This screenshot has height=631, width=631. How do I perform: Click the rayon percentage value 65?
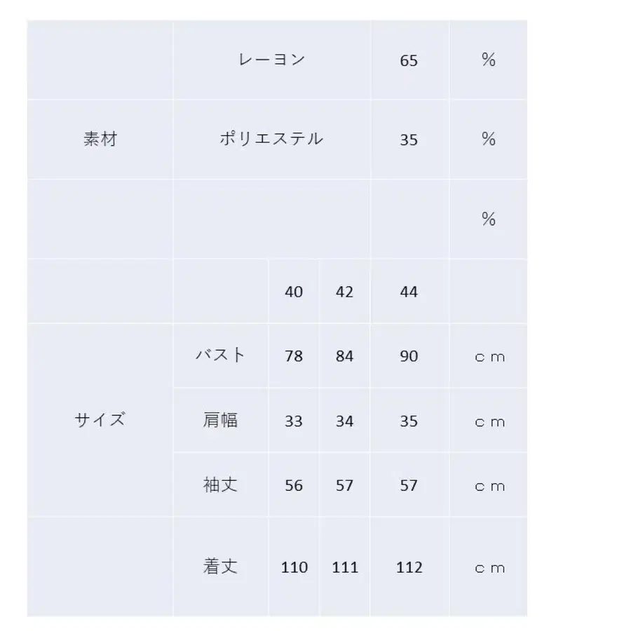point(409,60)
